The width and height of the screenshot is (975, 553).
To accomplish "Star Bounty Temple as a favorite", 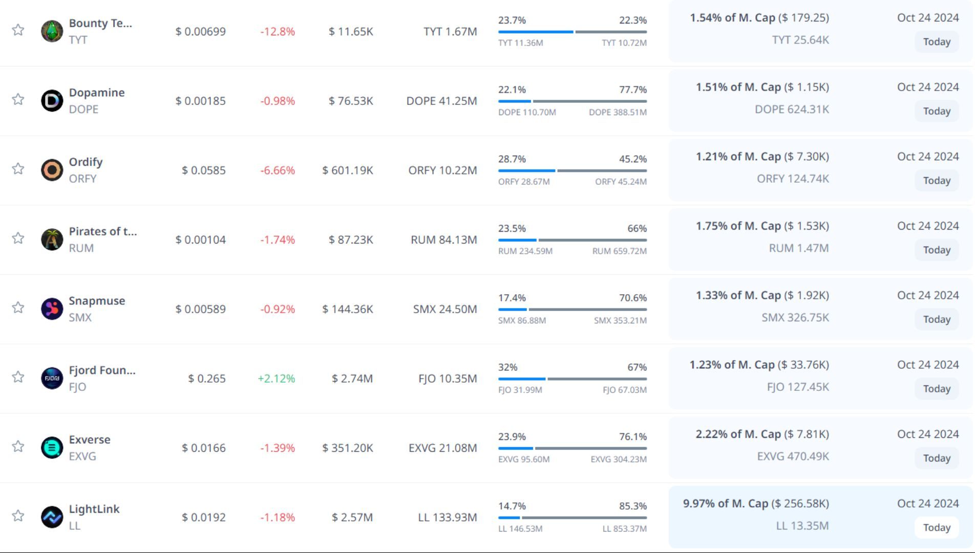I will (18, 30).
